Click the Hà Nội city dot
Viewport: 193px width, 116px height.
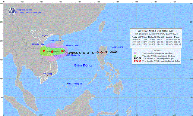click(x=44, y=37)
